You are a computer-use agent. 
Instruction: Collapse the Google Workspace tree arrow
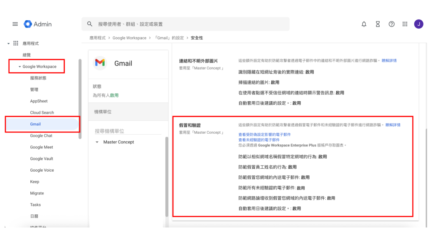[19, 67]
